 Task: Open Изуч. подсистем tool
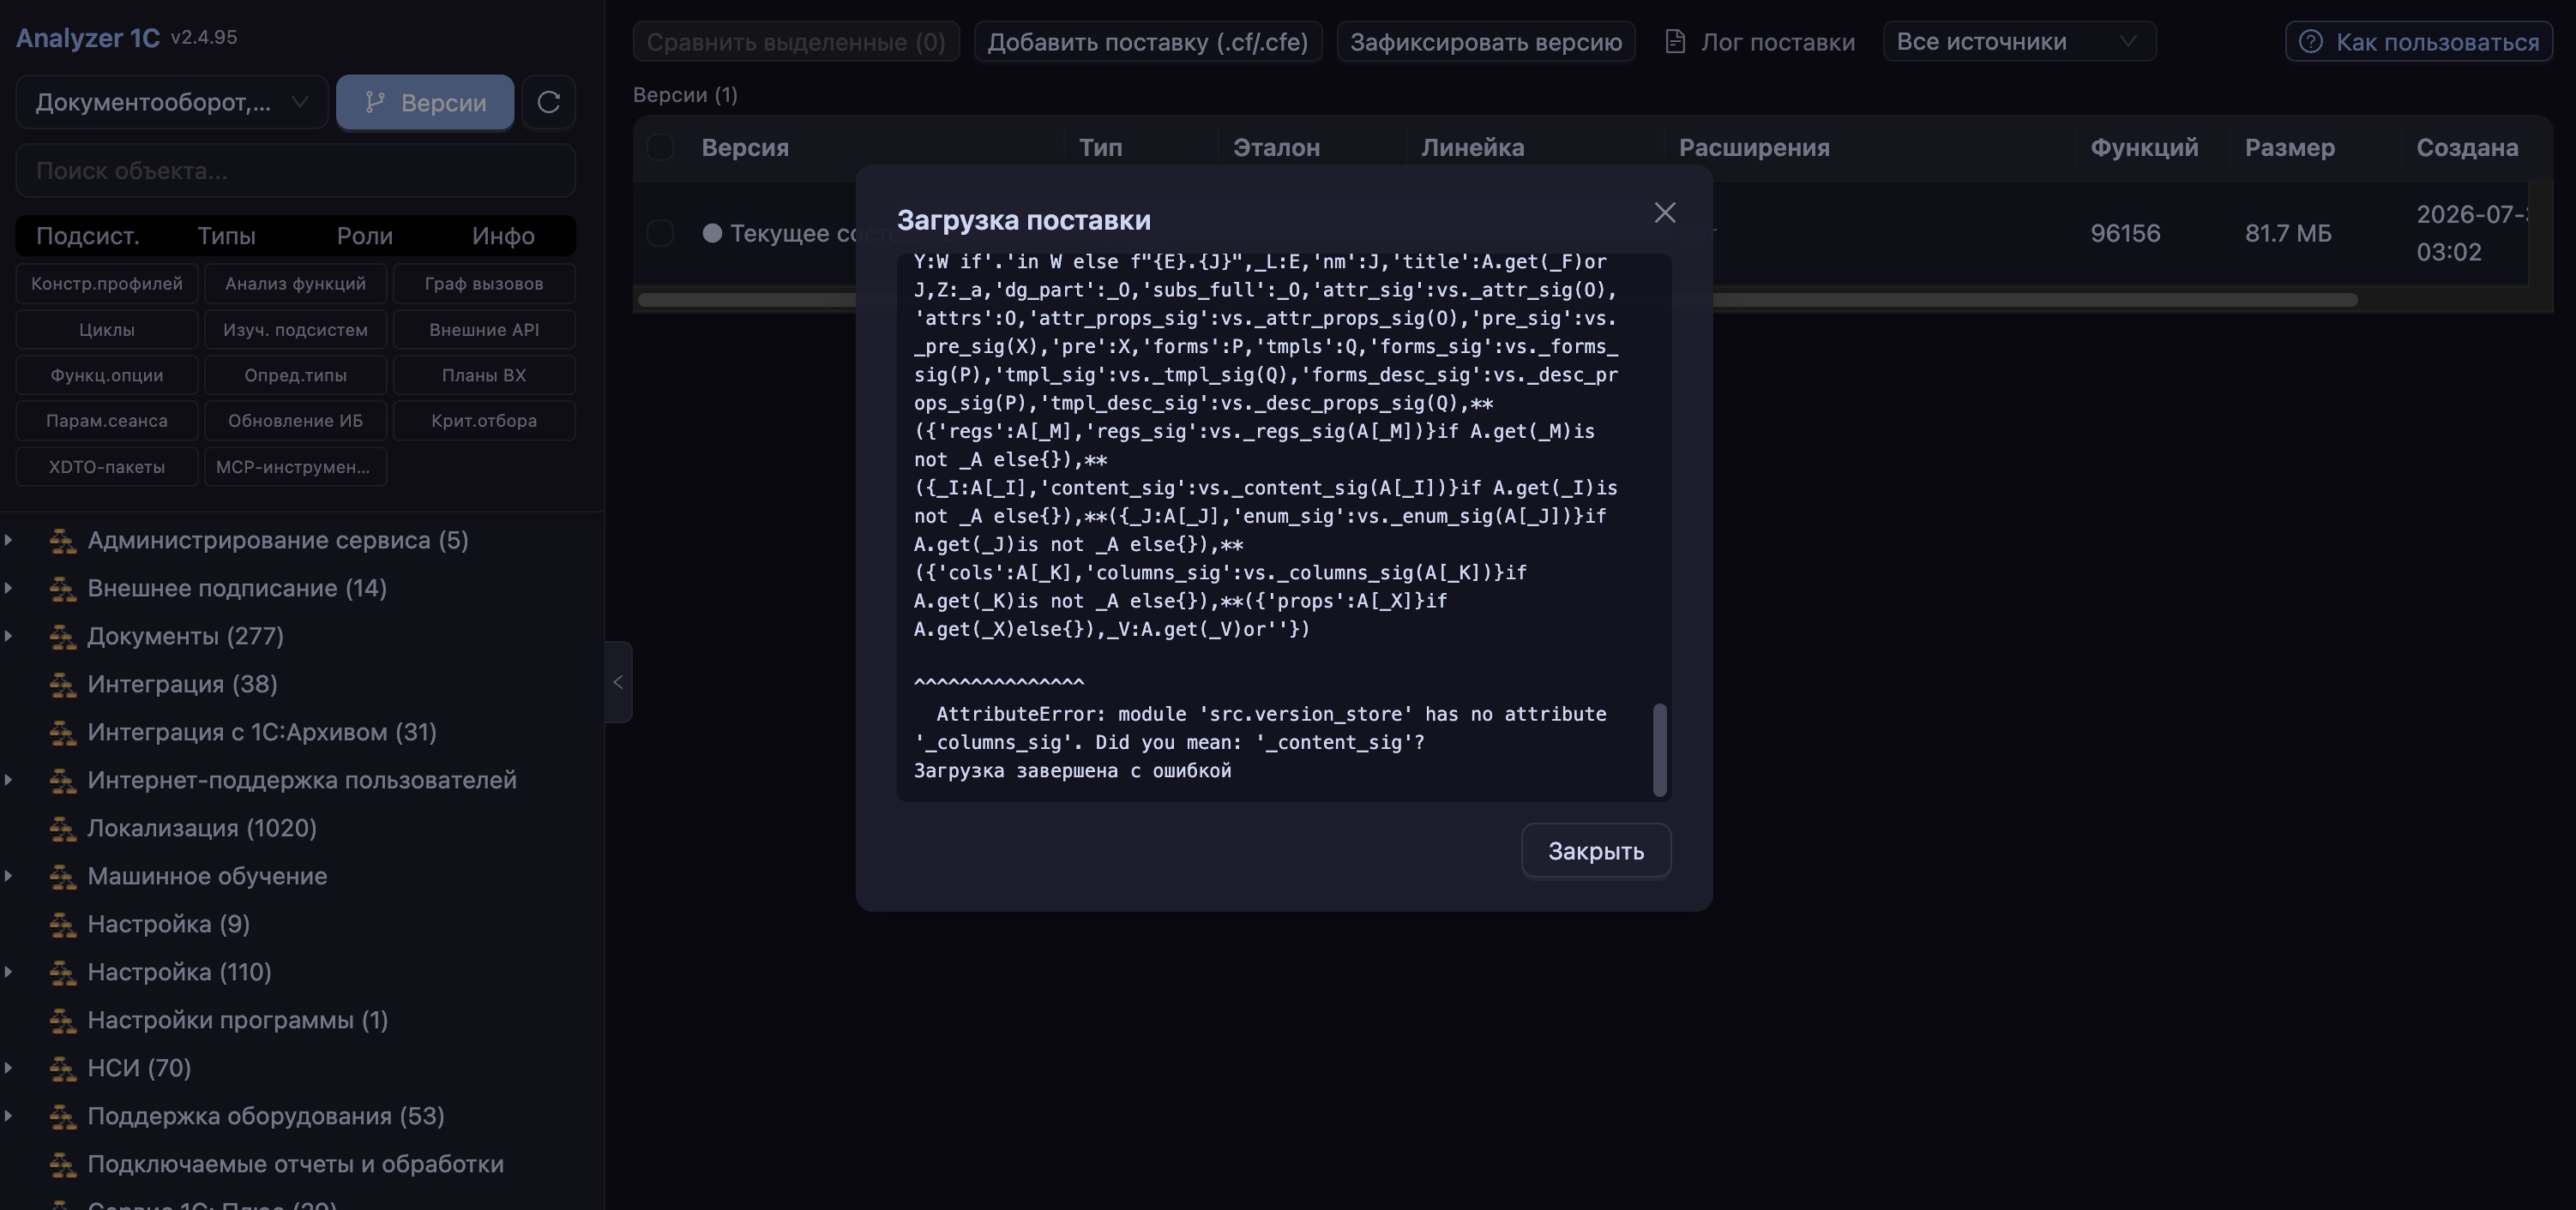[295, 330]
